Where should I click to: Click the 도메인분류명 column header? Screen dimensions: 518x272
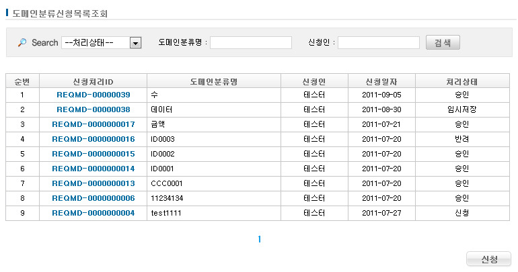coord(214,81)
